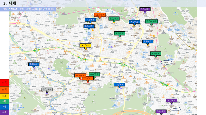
Task: Pick the blue 7억 legend swatch
Action: [x=4, y=107]
